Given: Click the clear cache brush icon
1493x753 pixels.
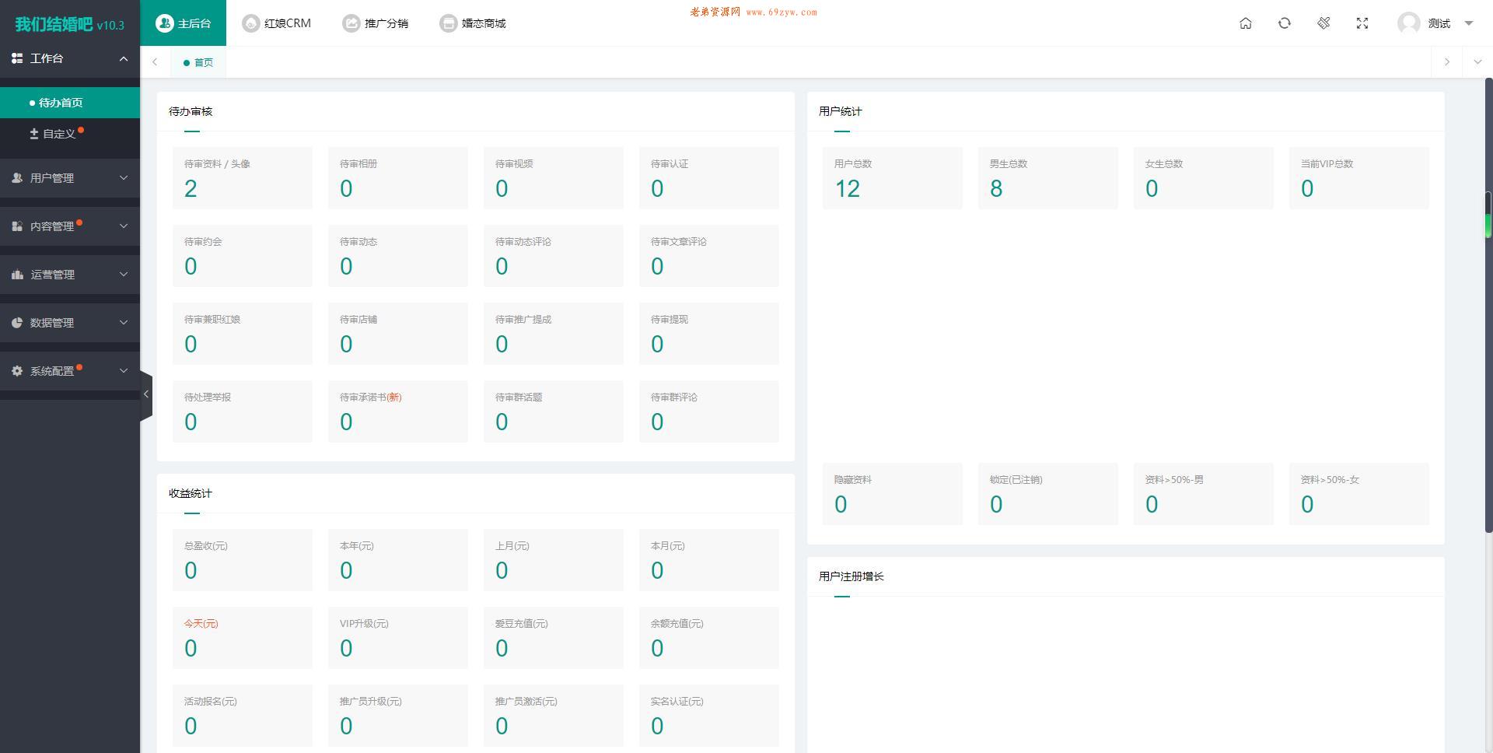Looking at the screenshot, I should tap(1323, 23).
